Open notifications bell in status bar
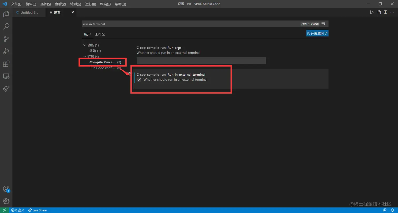398x213 pixels. click(392, 210)
